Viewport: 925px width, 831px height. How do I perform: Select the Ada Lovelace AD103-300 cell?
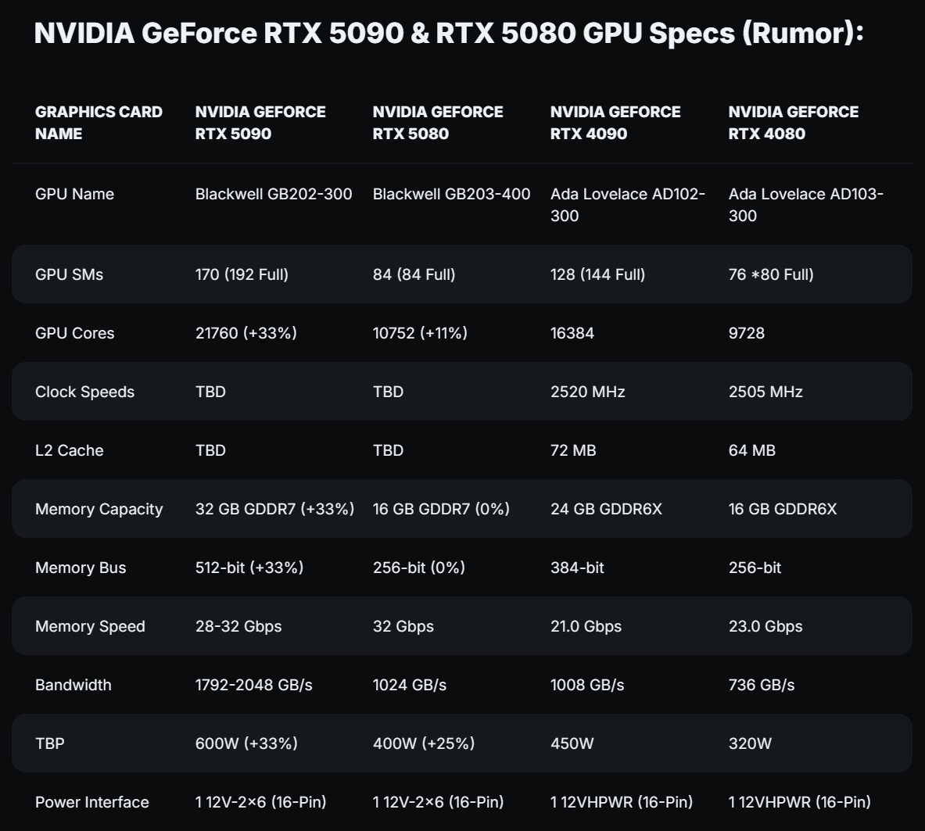(x=805, y=205)
